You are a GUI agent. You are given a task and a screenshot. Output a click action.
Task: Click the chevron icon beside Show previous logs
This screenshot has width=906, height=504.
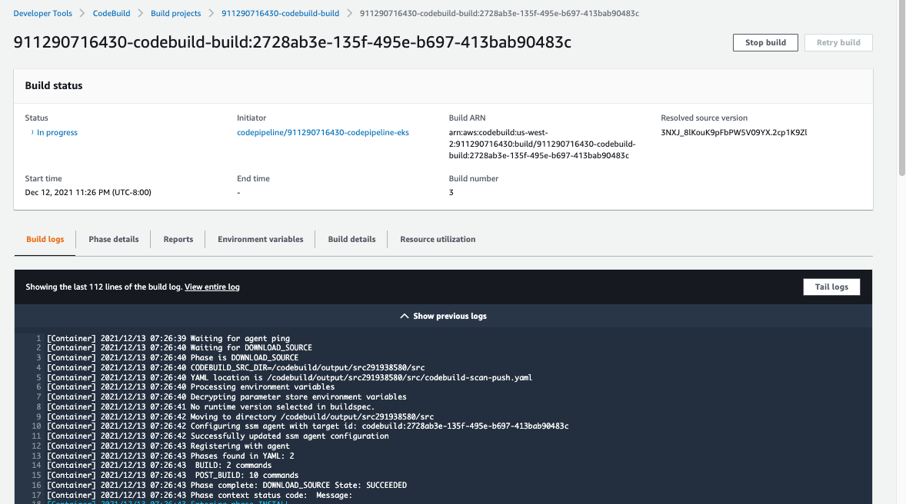click(x=405, y=316)
